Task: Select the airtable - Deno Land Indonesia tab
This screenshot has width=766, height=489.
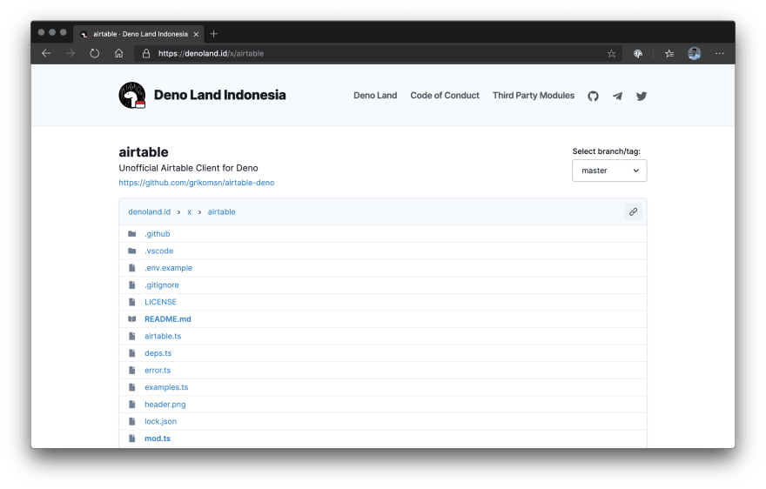Action: (x=139, y=34)
